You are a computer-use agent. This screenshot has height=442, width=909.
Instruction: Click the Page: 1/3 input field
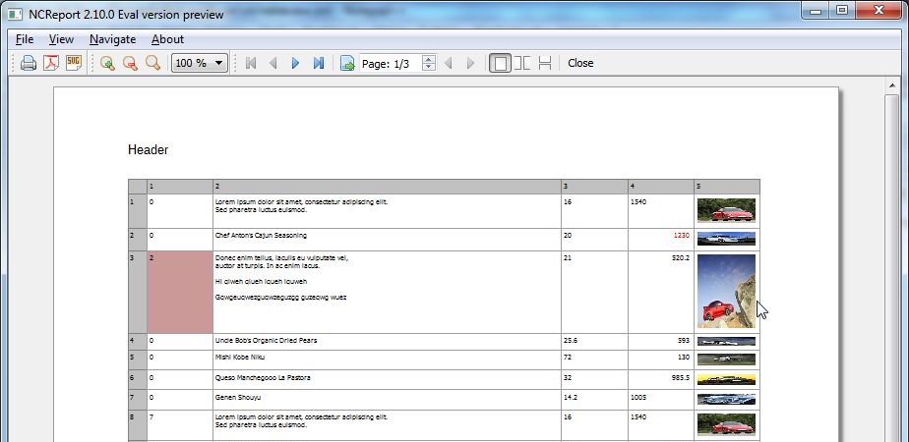pyautogui.click(x=391, y=63)
